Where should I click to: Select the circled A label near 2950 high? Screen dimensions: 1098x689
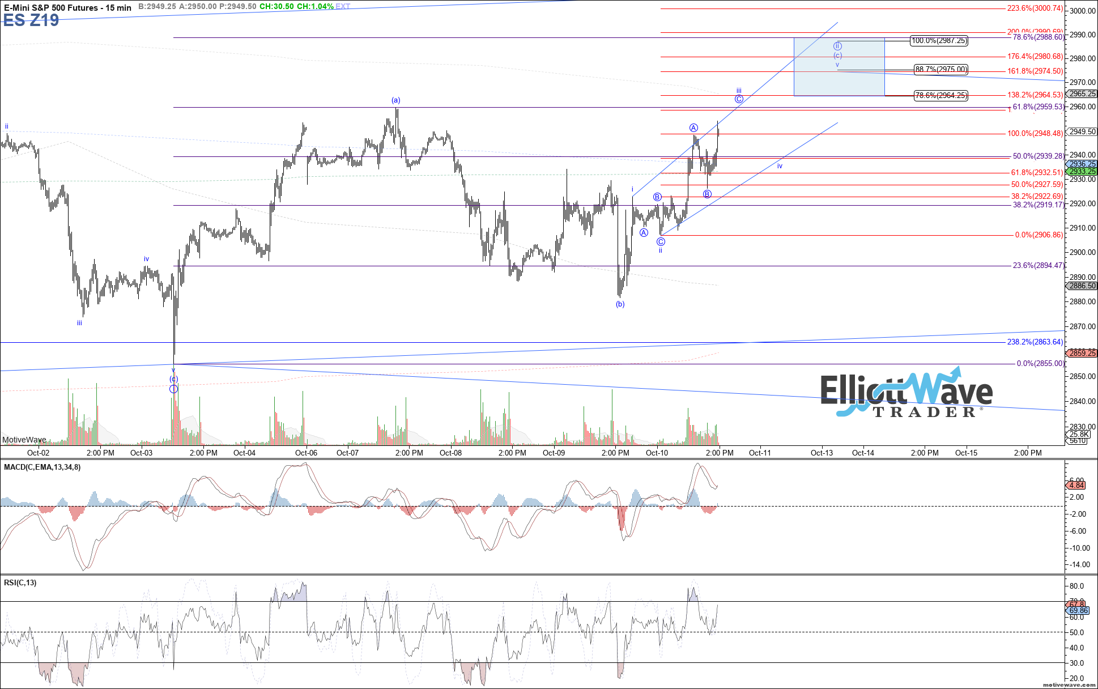(693, 127)
